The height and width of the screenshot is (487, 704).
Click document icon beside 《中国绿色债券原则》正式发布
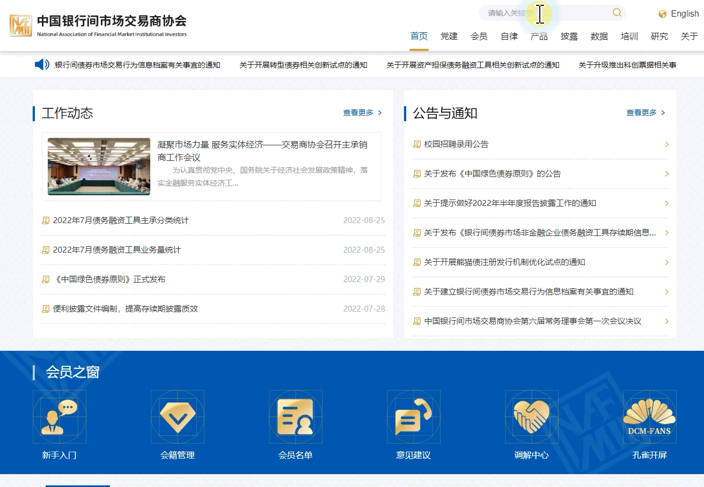point(46,279)
